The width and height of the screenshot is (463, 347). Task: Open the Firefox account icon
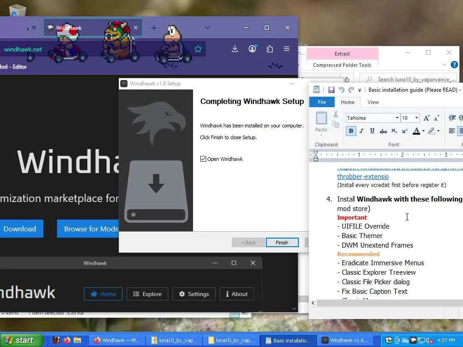click(252, 49)
